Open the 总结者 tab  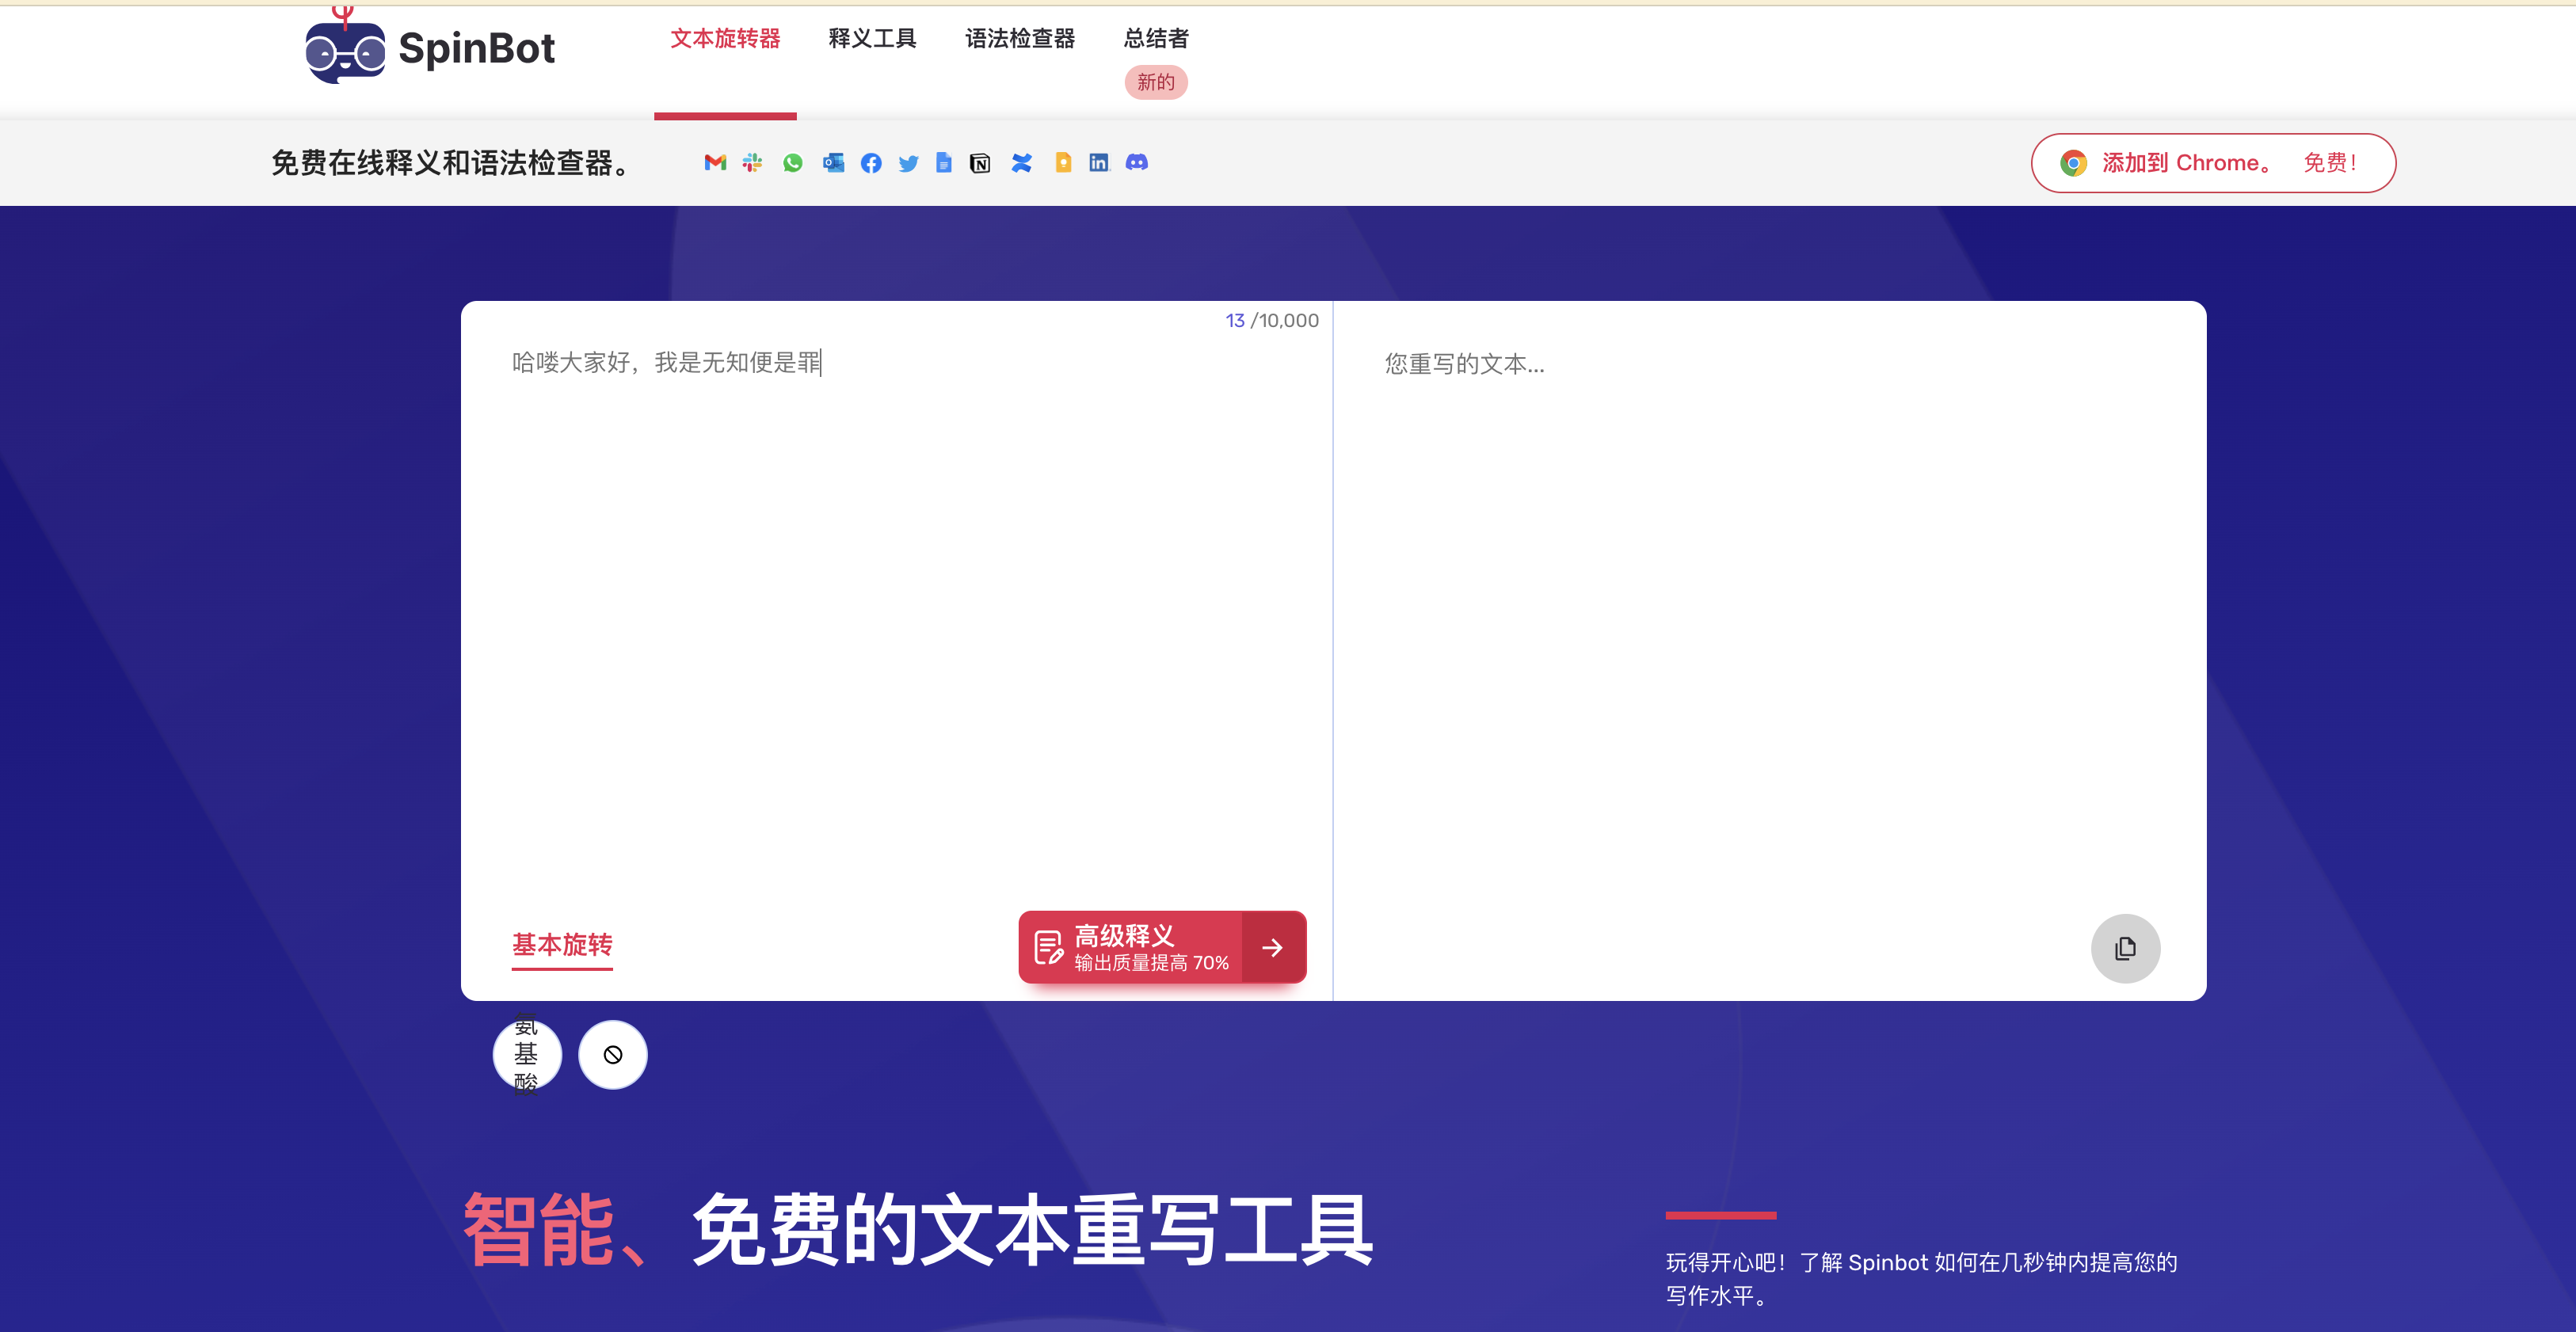coord(1156,38)
